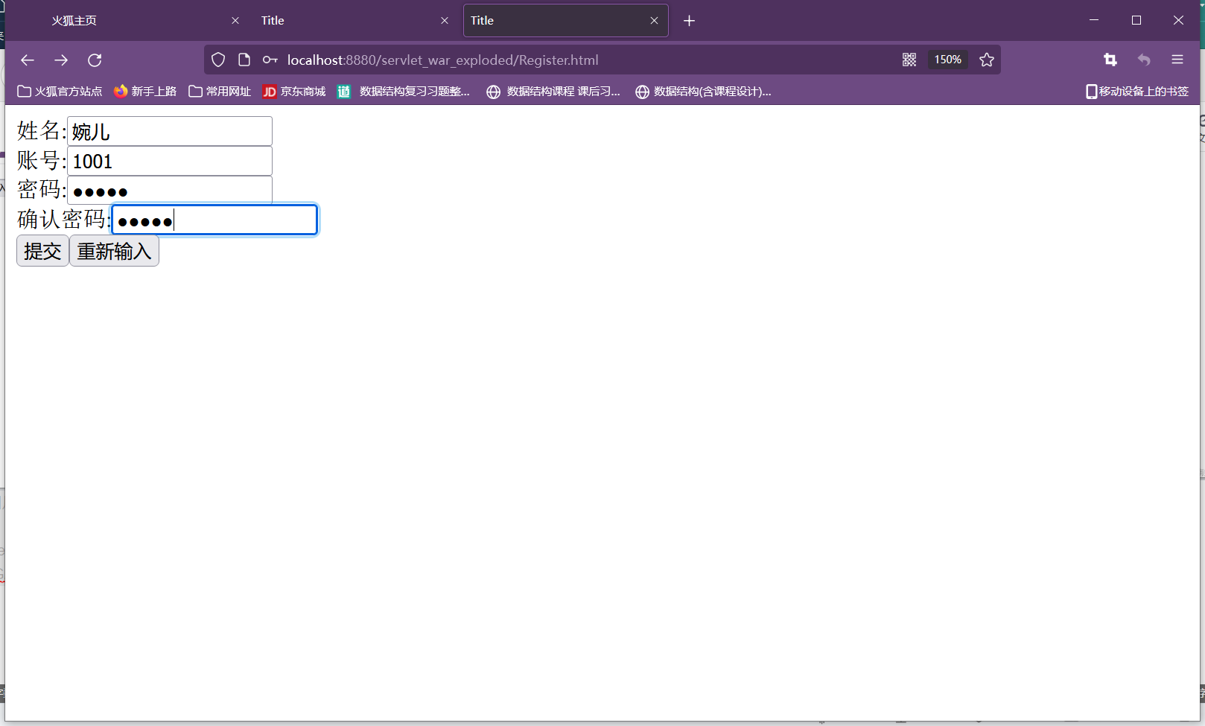Reset the 150% zoom level

click(947, 60)
